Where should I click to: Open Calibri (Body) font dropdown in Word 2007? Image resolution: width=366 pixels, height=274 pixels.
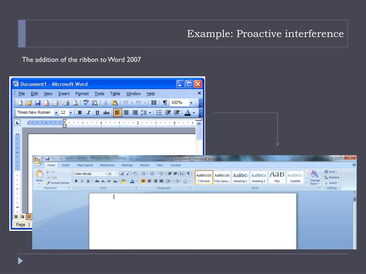click(x=106, y=174)
